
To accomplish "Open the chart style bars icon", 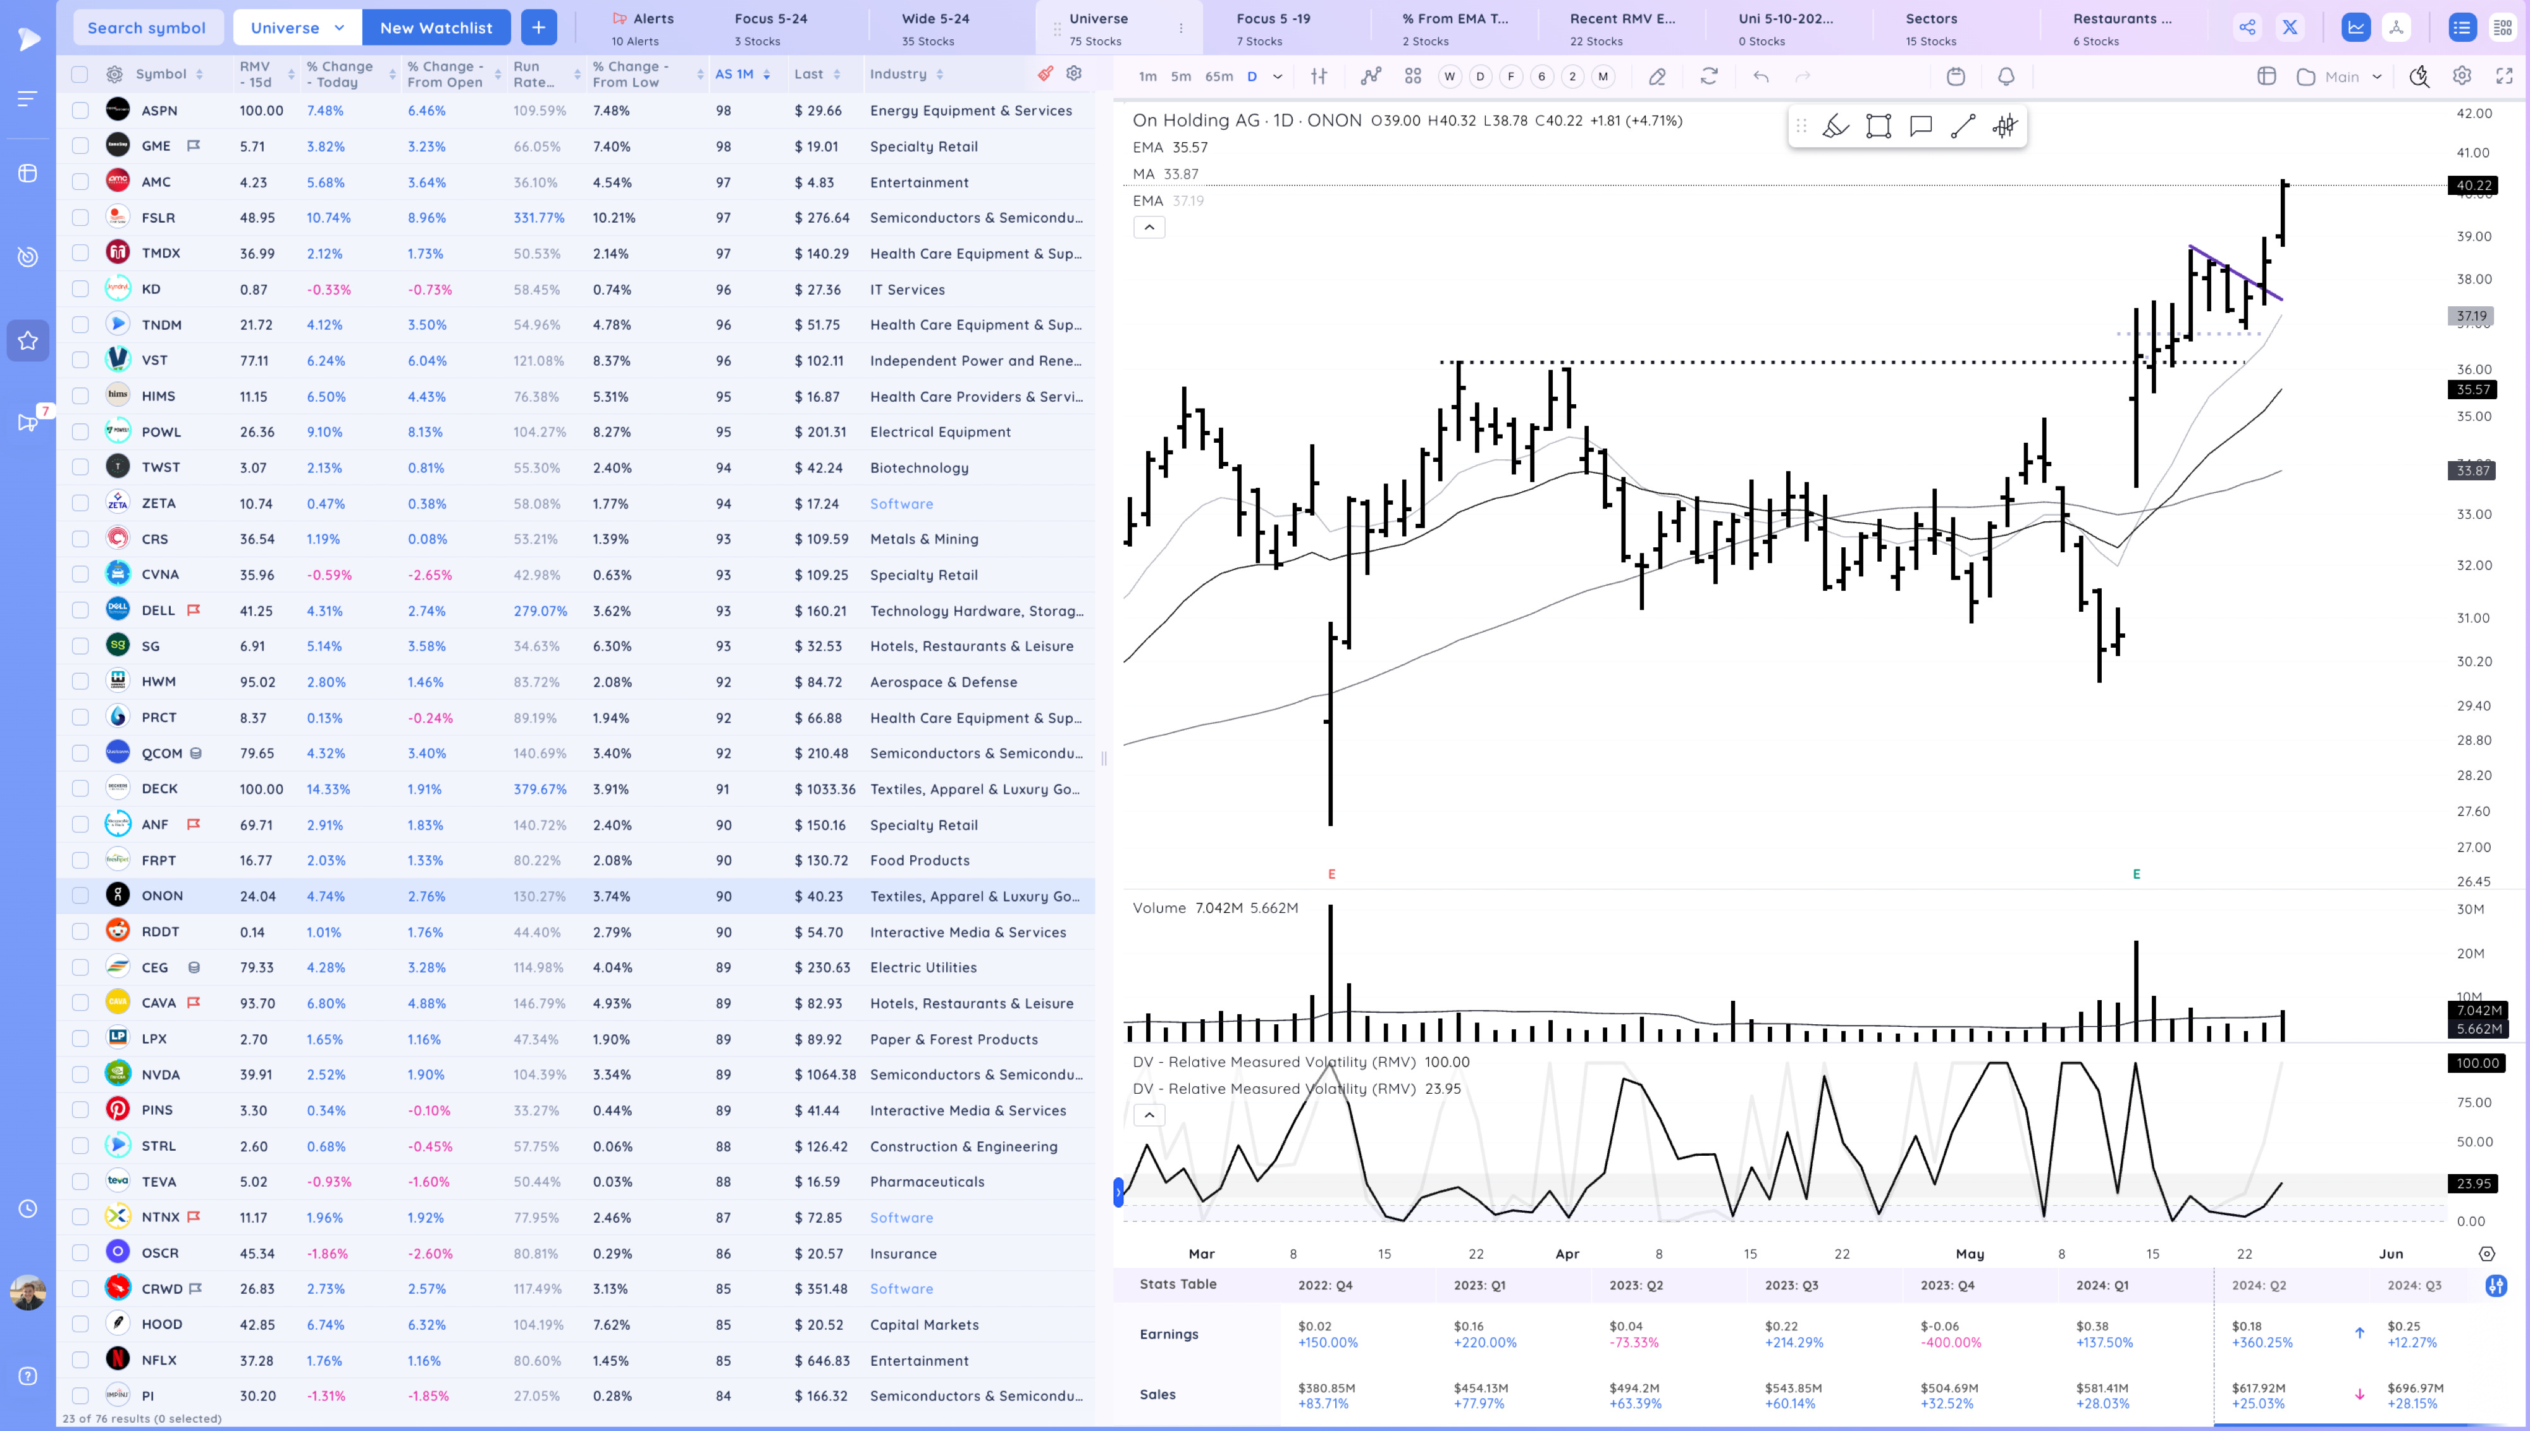I will point(1319,76).
